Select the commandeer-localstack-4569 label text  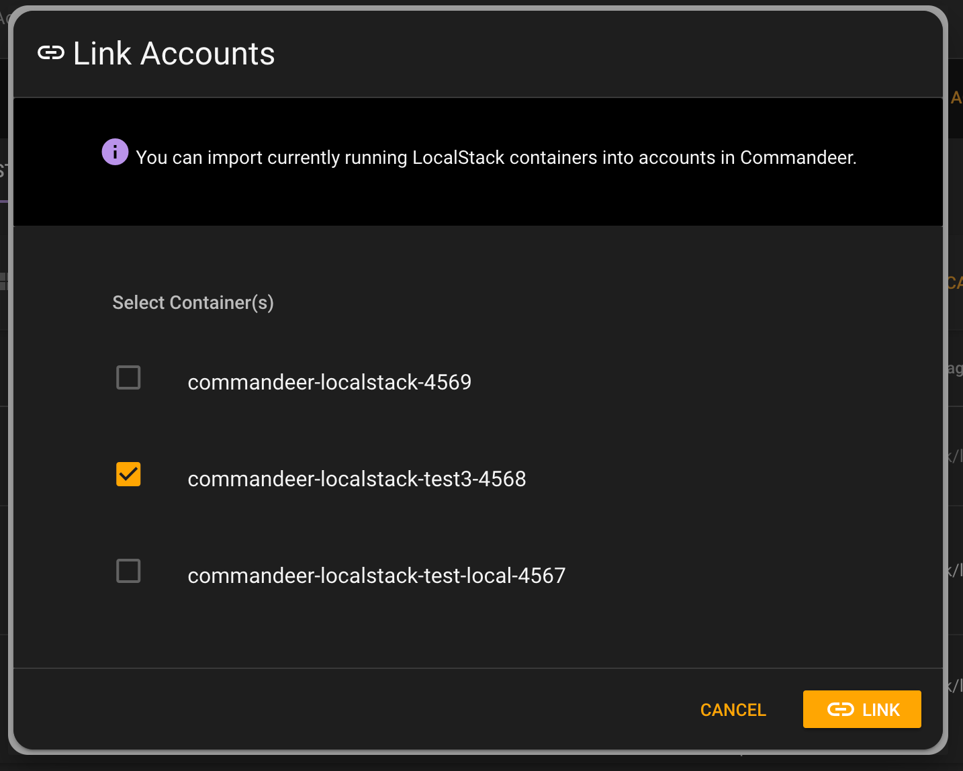pos(330,382)
